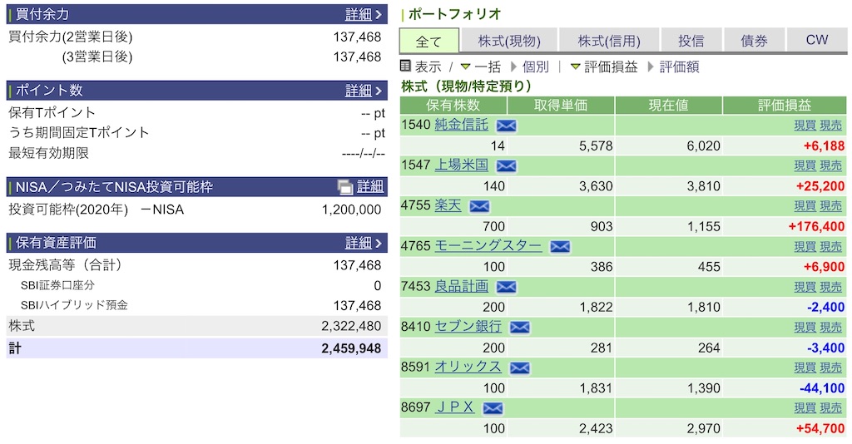Click the mail icon next to ＪＰＸ

[x=493, y=408]
